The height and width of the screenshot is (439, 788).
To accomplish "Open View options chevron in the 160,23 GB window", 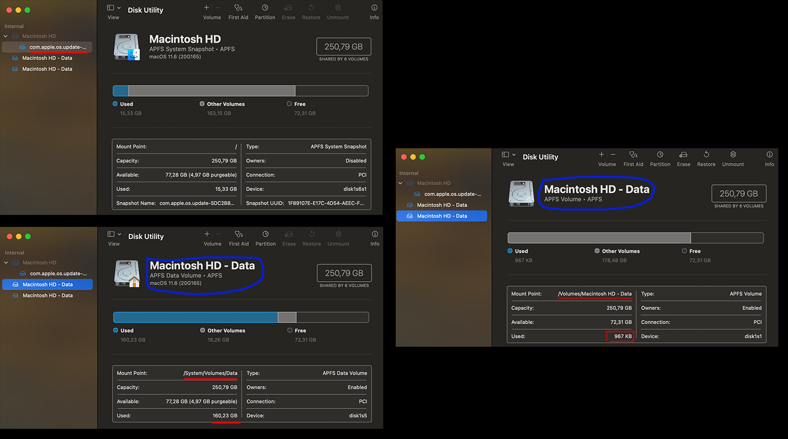I will 119,234.
